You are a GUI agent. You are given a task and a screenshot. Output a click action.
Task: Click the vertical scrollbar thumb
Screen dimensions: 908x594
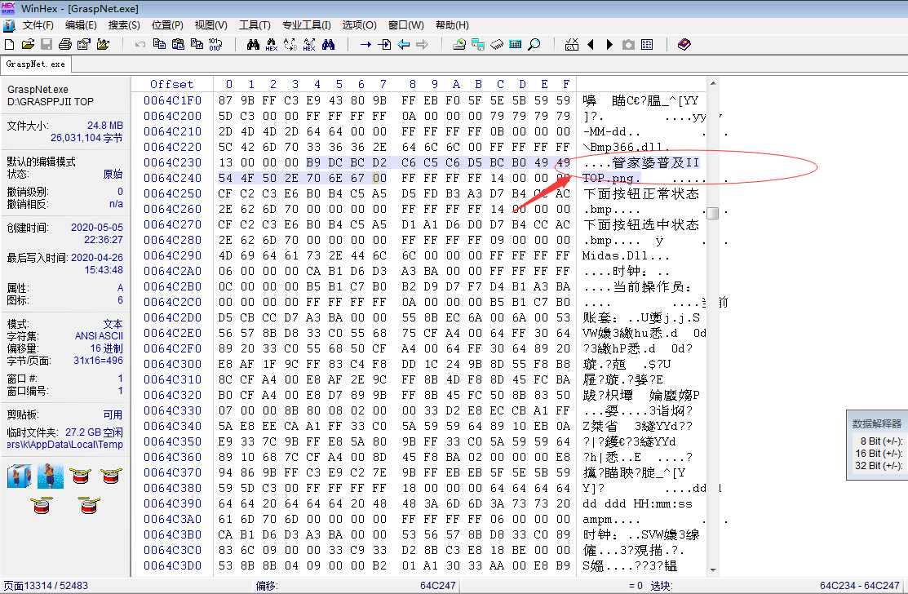(713, 213)
